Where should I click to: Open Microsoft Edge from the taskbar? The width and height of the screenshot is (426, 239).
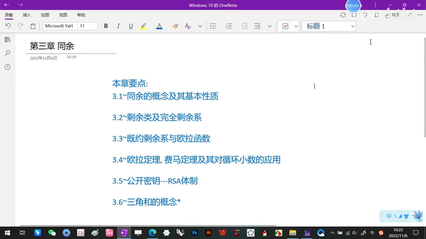click(152, 233)
